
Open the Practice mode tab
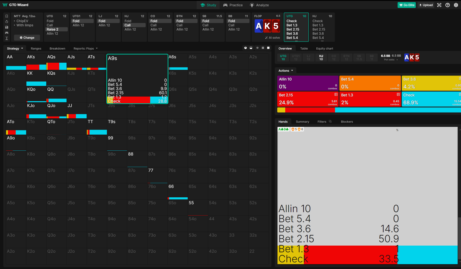tap(233, 5)
